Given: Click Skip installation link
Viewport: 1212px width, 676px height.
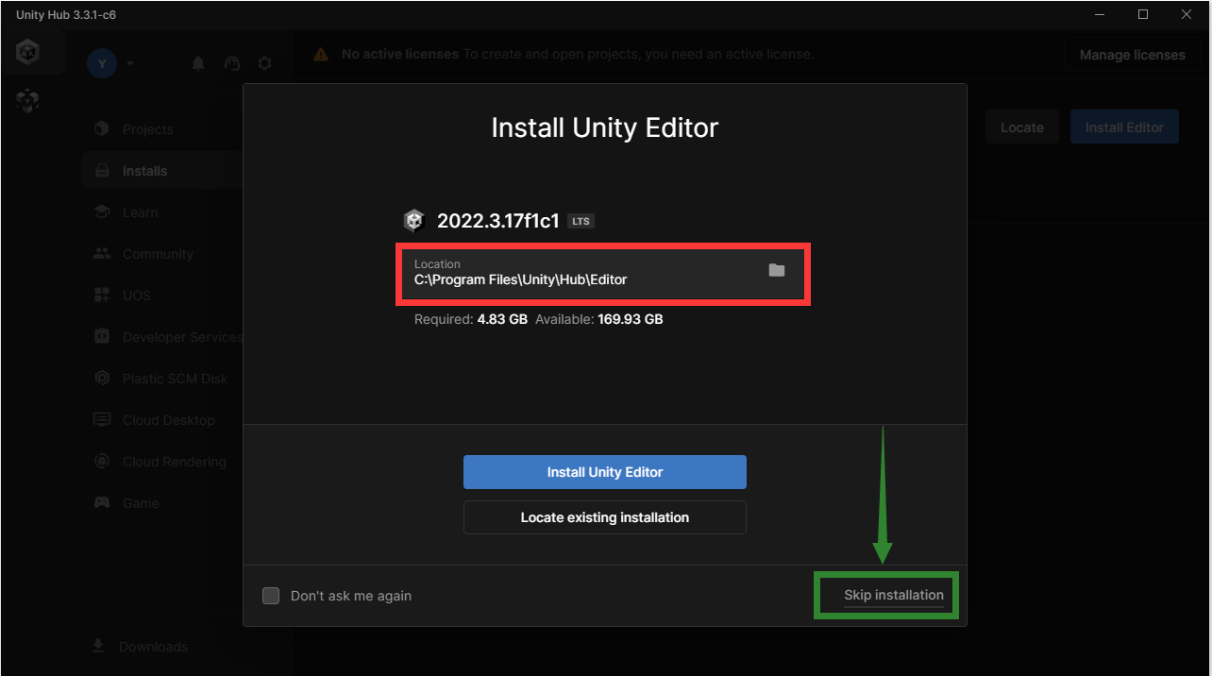Looking at the screenshot, I should [894, 595].
